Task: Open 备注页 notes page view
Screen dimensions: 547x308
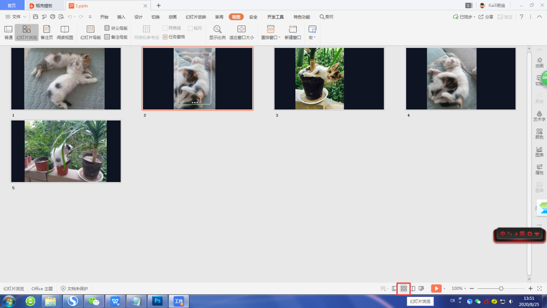Action: 46,32
